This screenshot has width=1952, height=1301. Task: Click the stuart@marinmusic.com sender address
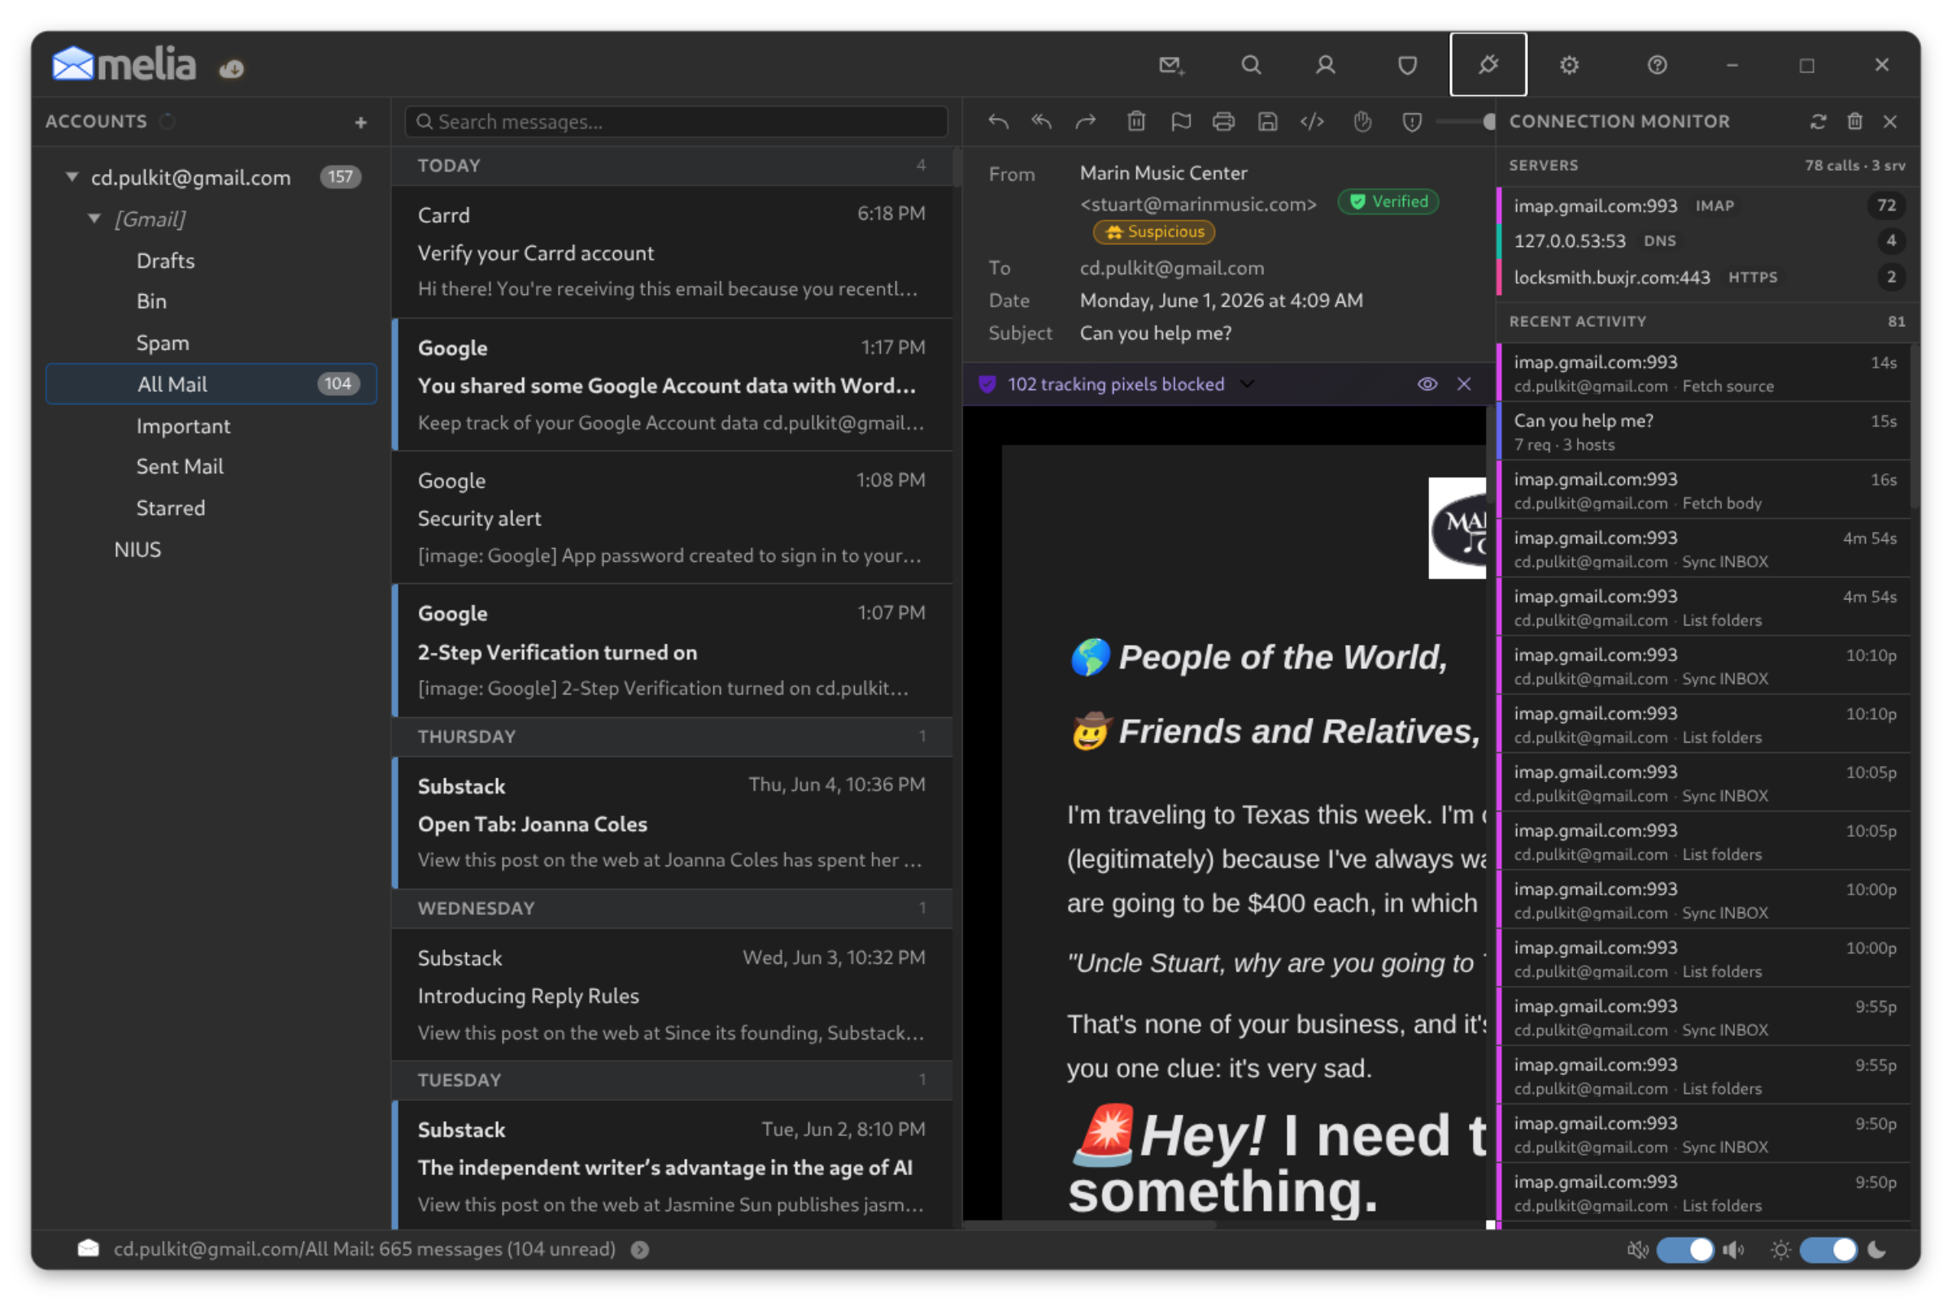1198,204
